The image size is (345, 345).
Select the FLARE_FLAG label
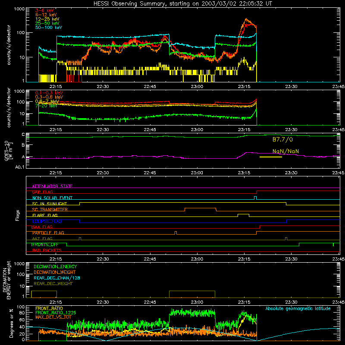(x=45, y=215)
